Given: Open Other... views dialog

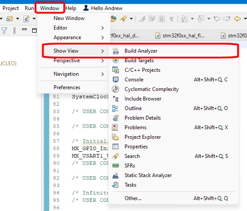Looking at the screenshot, I should click(173, 198).
